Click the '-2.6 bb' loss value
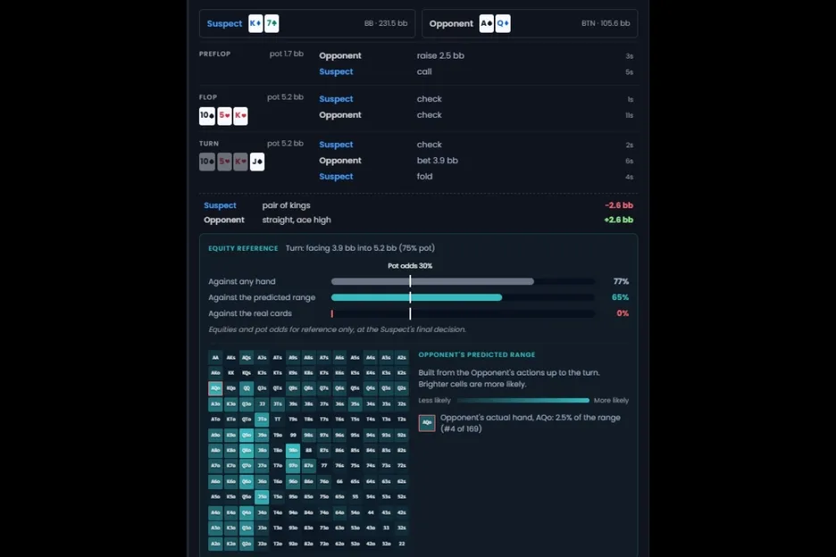This screenshot has height=557, width=836. coord(619,205)
